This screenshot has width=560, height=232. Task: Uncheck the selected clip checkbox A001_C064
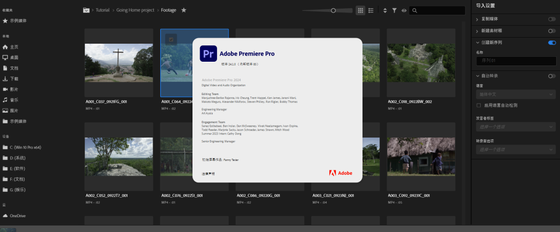tap(171, 39)
